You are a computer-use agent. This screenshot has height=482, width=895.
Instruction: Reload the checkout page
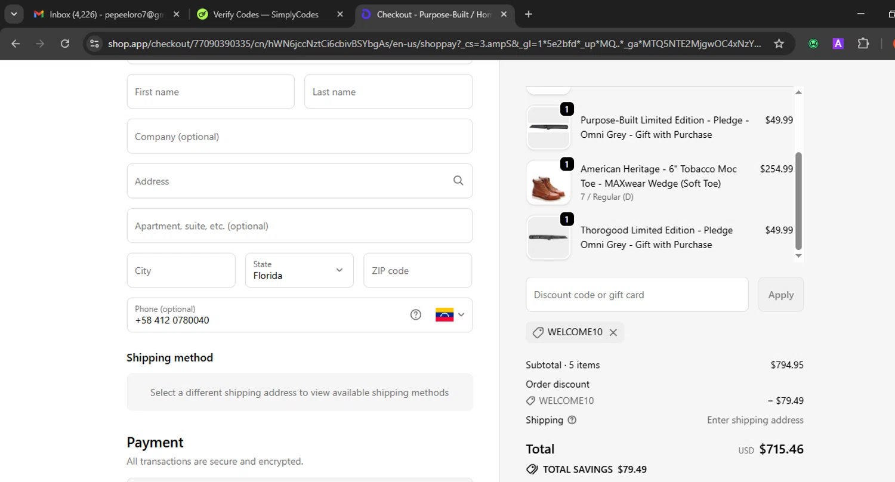pos(65,44)
